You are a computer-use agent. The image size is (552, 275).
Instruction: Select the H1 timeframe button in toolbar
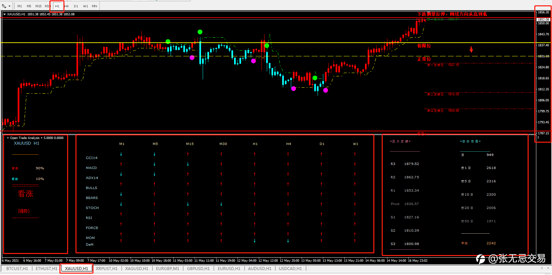(x=57, y=6)
